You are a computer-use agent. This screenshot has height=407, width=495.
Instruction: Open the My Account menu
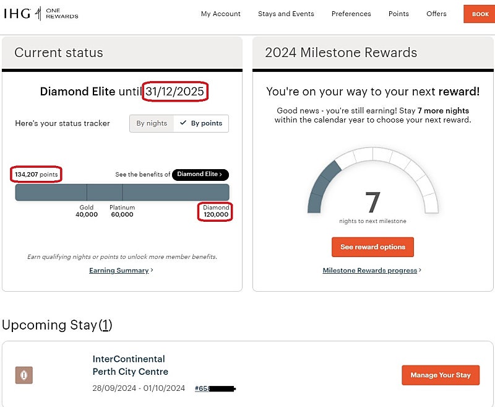(221, 14)
